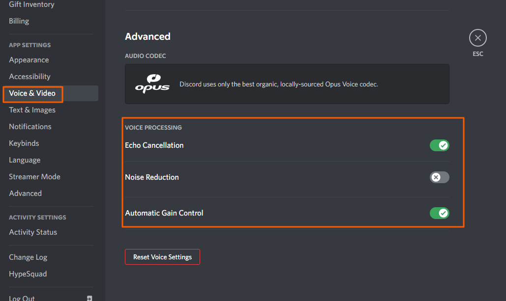Open Advanced app settings
Screen dimensions: 506x301
25,193
